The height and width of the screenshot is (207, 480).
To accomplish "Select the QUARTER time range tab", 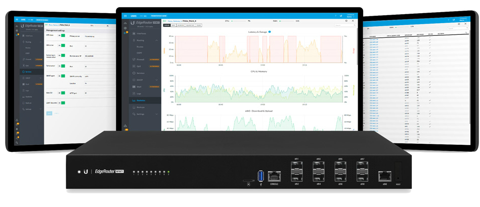I will pos(190,25).
